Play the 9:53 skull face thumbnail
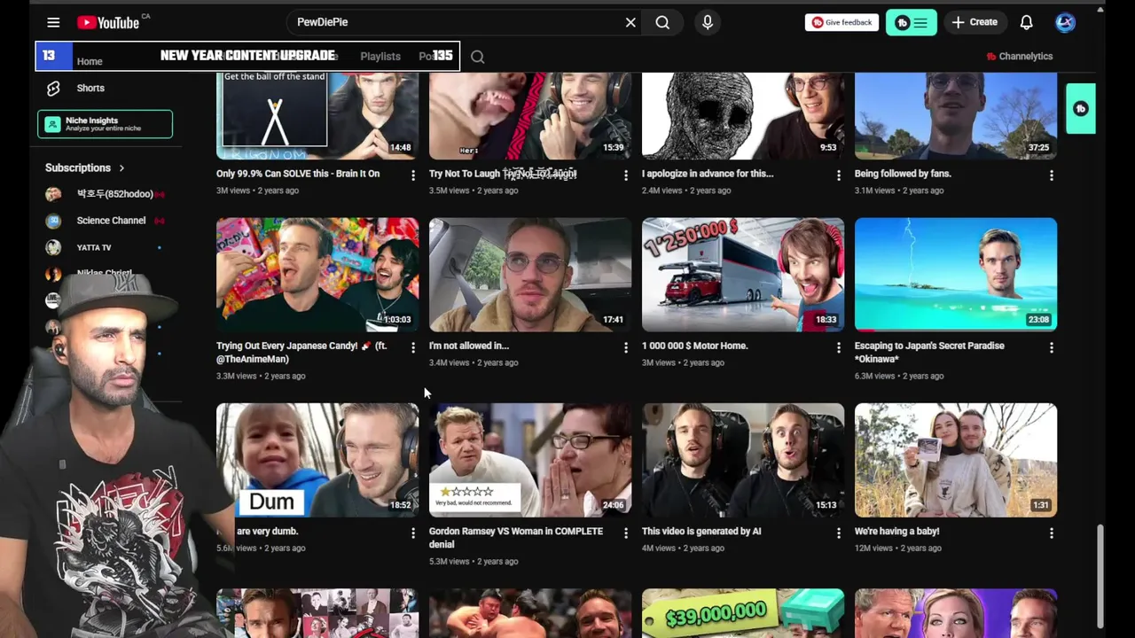The height and width of the screenshot is (638, 1135). [743, 115]
